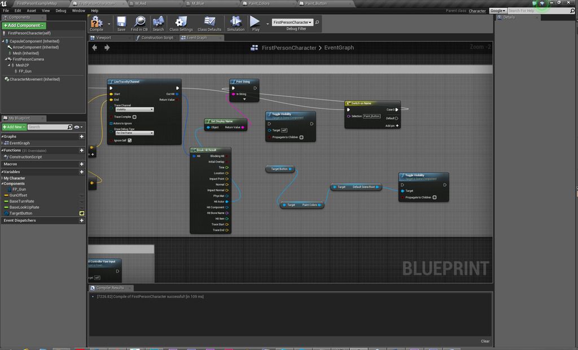This screenshot has height=350, width=578.
Task: Collapse the Mesh2P tree node
Action: coord(9,65)
